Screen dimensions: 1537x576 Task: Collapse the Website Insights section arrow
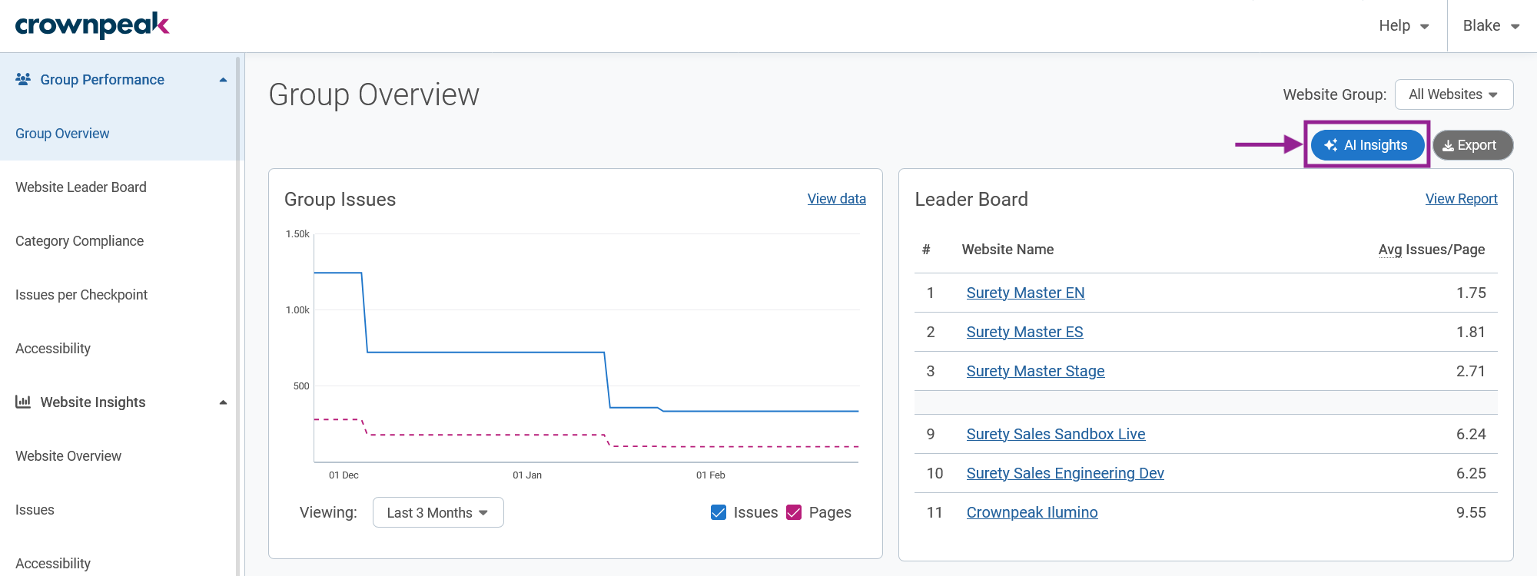point(223,402)
